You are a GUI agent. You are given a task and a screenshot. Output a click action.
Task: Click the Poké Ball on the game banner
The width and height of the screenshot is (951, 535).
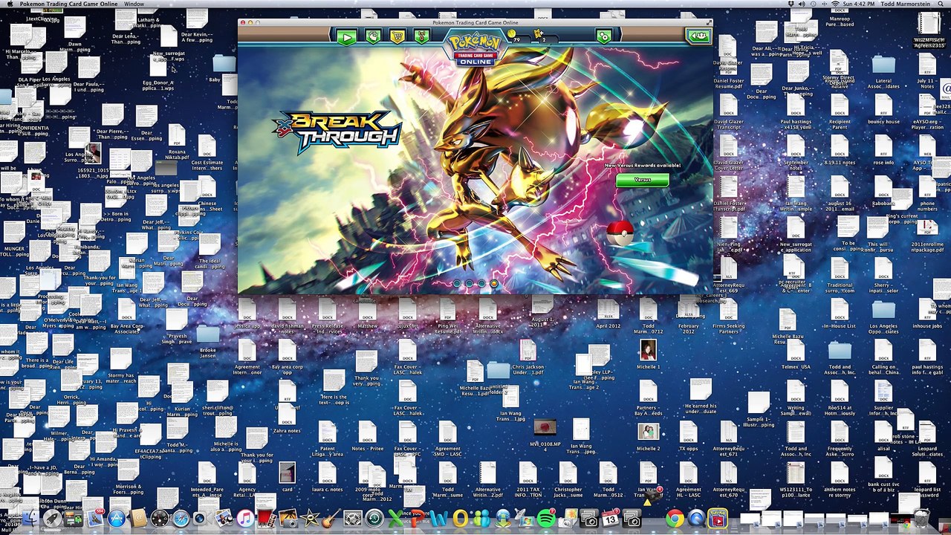tap(620, 232)
